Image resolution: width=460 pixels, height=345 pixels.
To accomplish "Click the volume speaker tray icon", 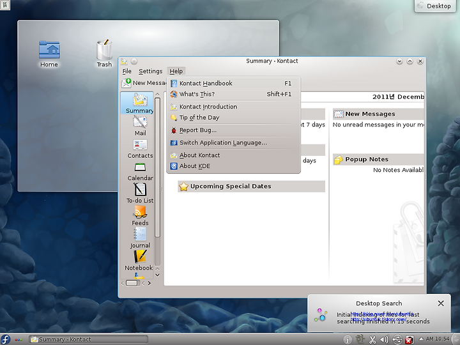I will pyautogui.click(x=385, y=340).
